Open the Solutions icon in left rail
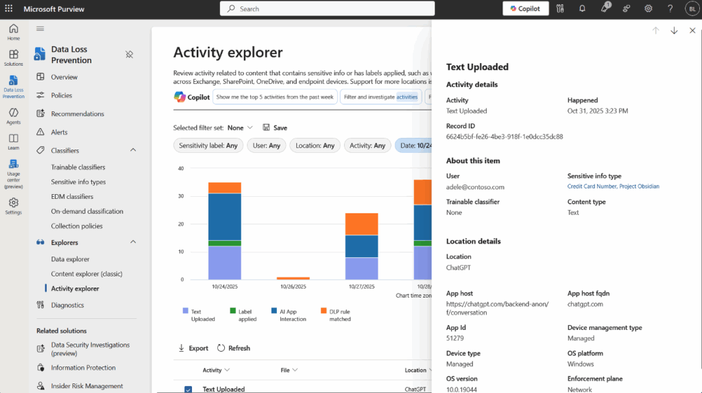Image resolution: width=702 pixels, height=393 pixels. (13, 58)
